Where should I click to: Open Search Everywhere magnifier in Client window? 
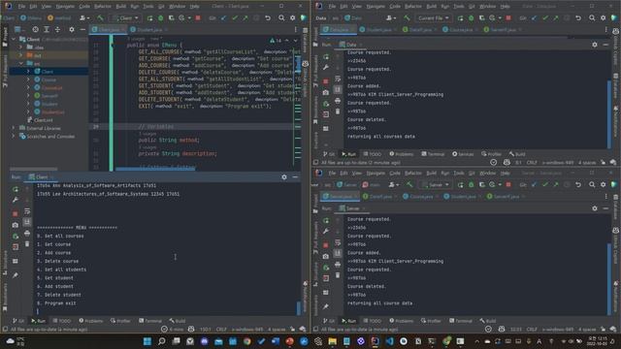tap(281, 17)
